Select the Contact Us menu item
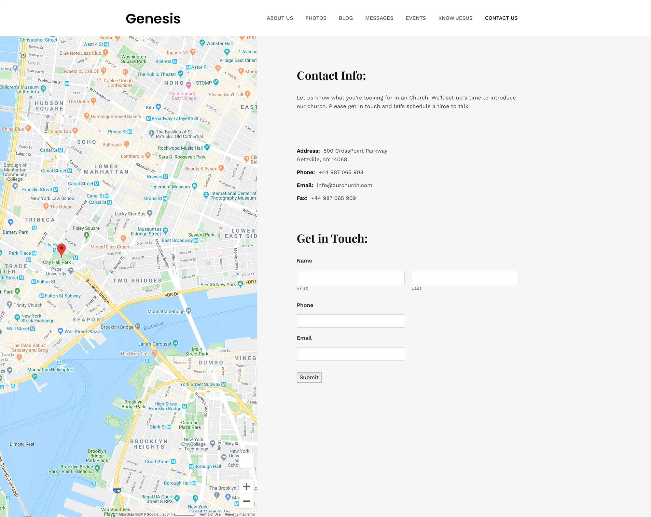 [501, 18]
